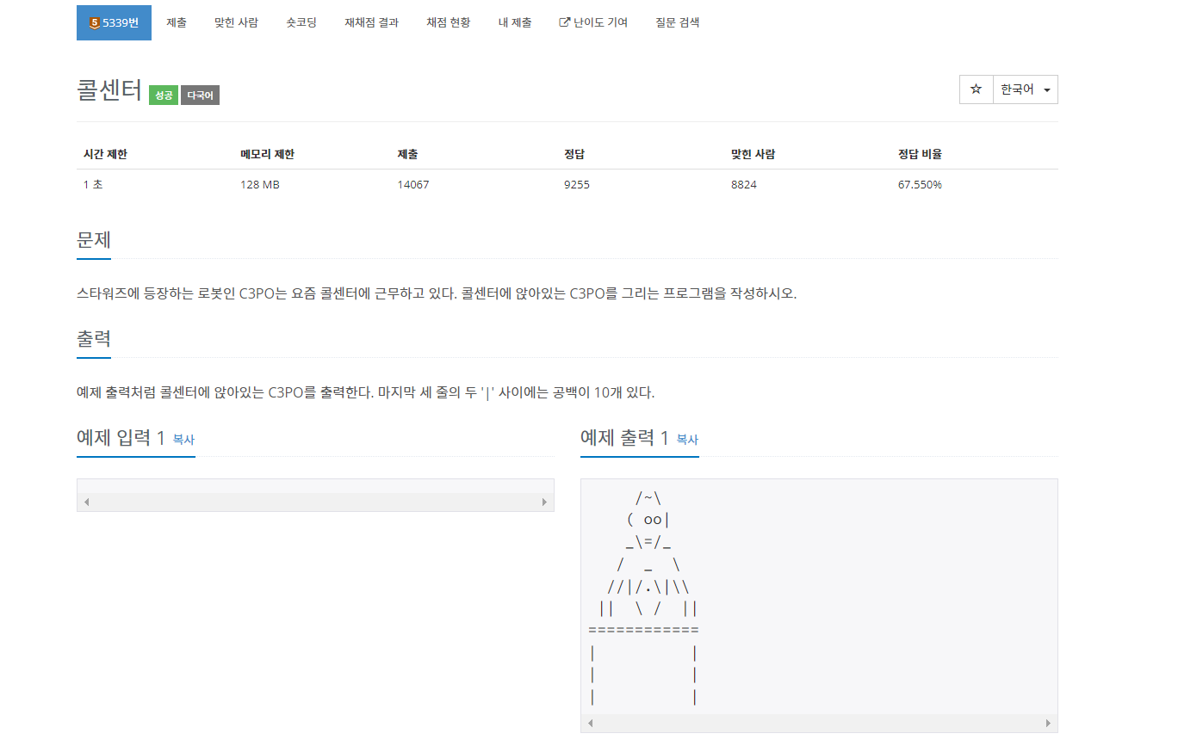Go to the 채점 현황 tab

(448, 22)
